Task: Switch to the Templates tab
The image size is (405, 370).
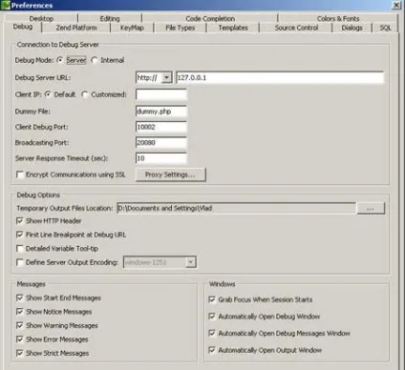Action: pyautogui.click(x=233, y=28)
